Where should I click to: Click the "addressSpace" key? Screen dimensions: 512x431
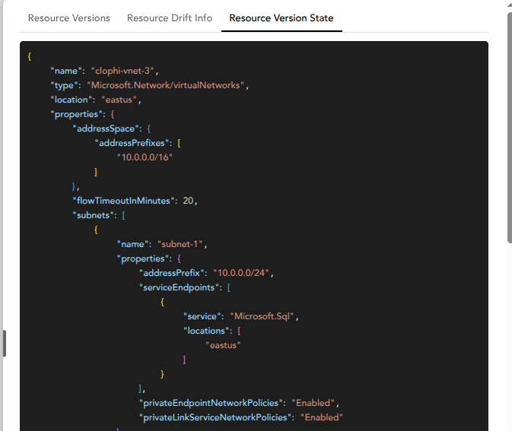pyautogui.click(x=106, y=128)
